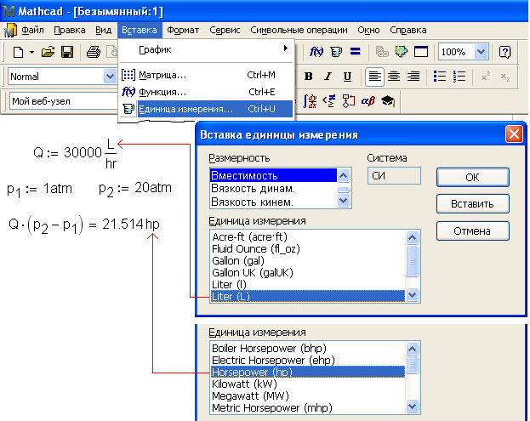Click the Мой веб-узел address field
Image resolution: width=530 pixels, height=421 pixels.
(x=64, y=101)
